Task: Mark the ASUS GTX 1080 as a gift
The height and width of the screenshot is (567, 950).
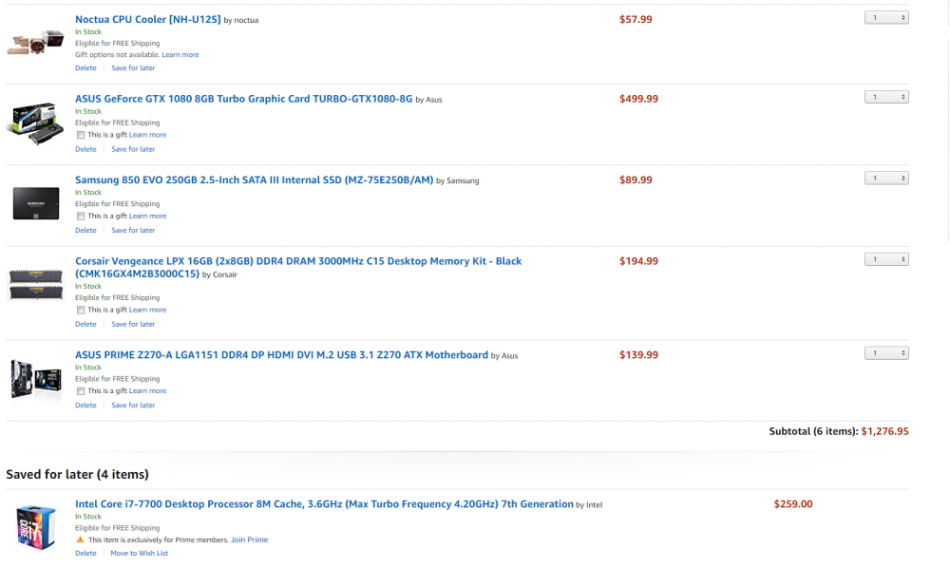Action: tap(81, 135)
